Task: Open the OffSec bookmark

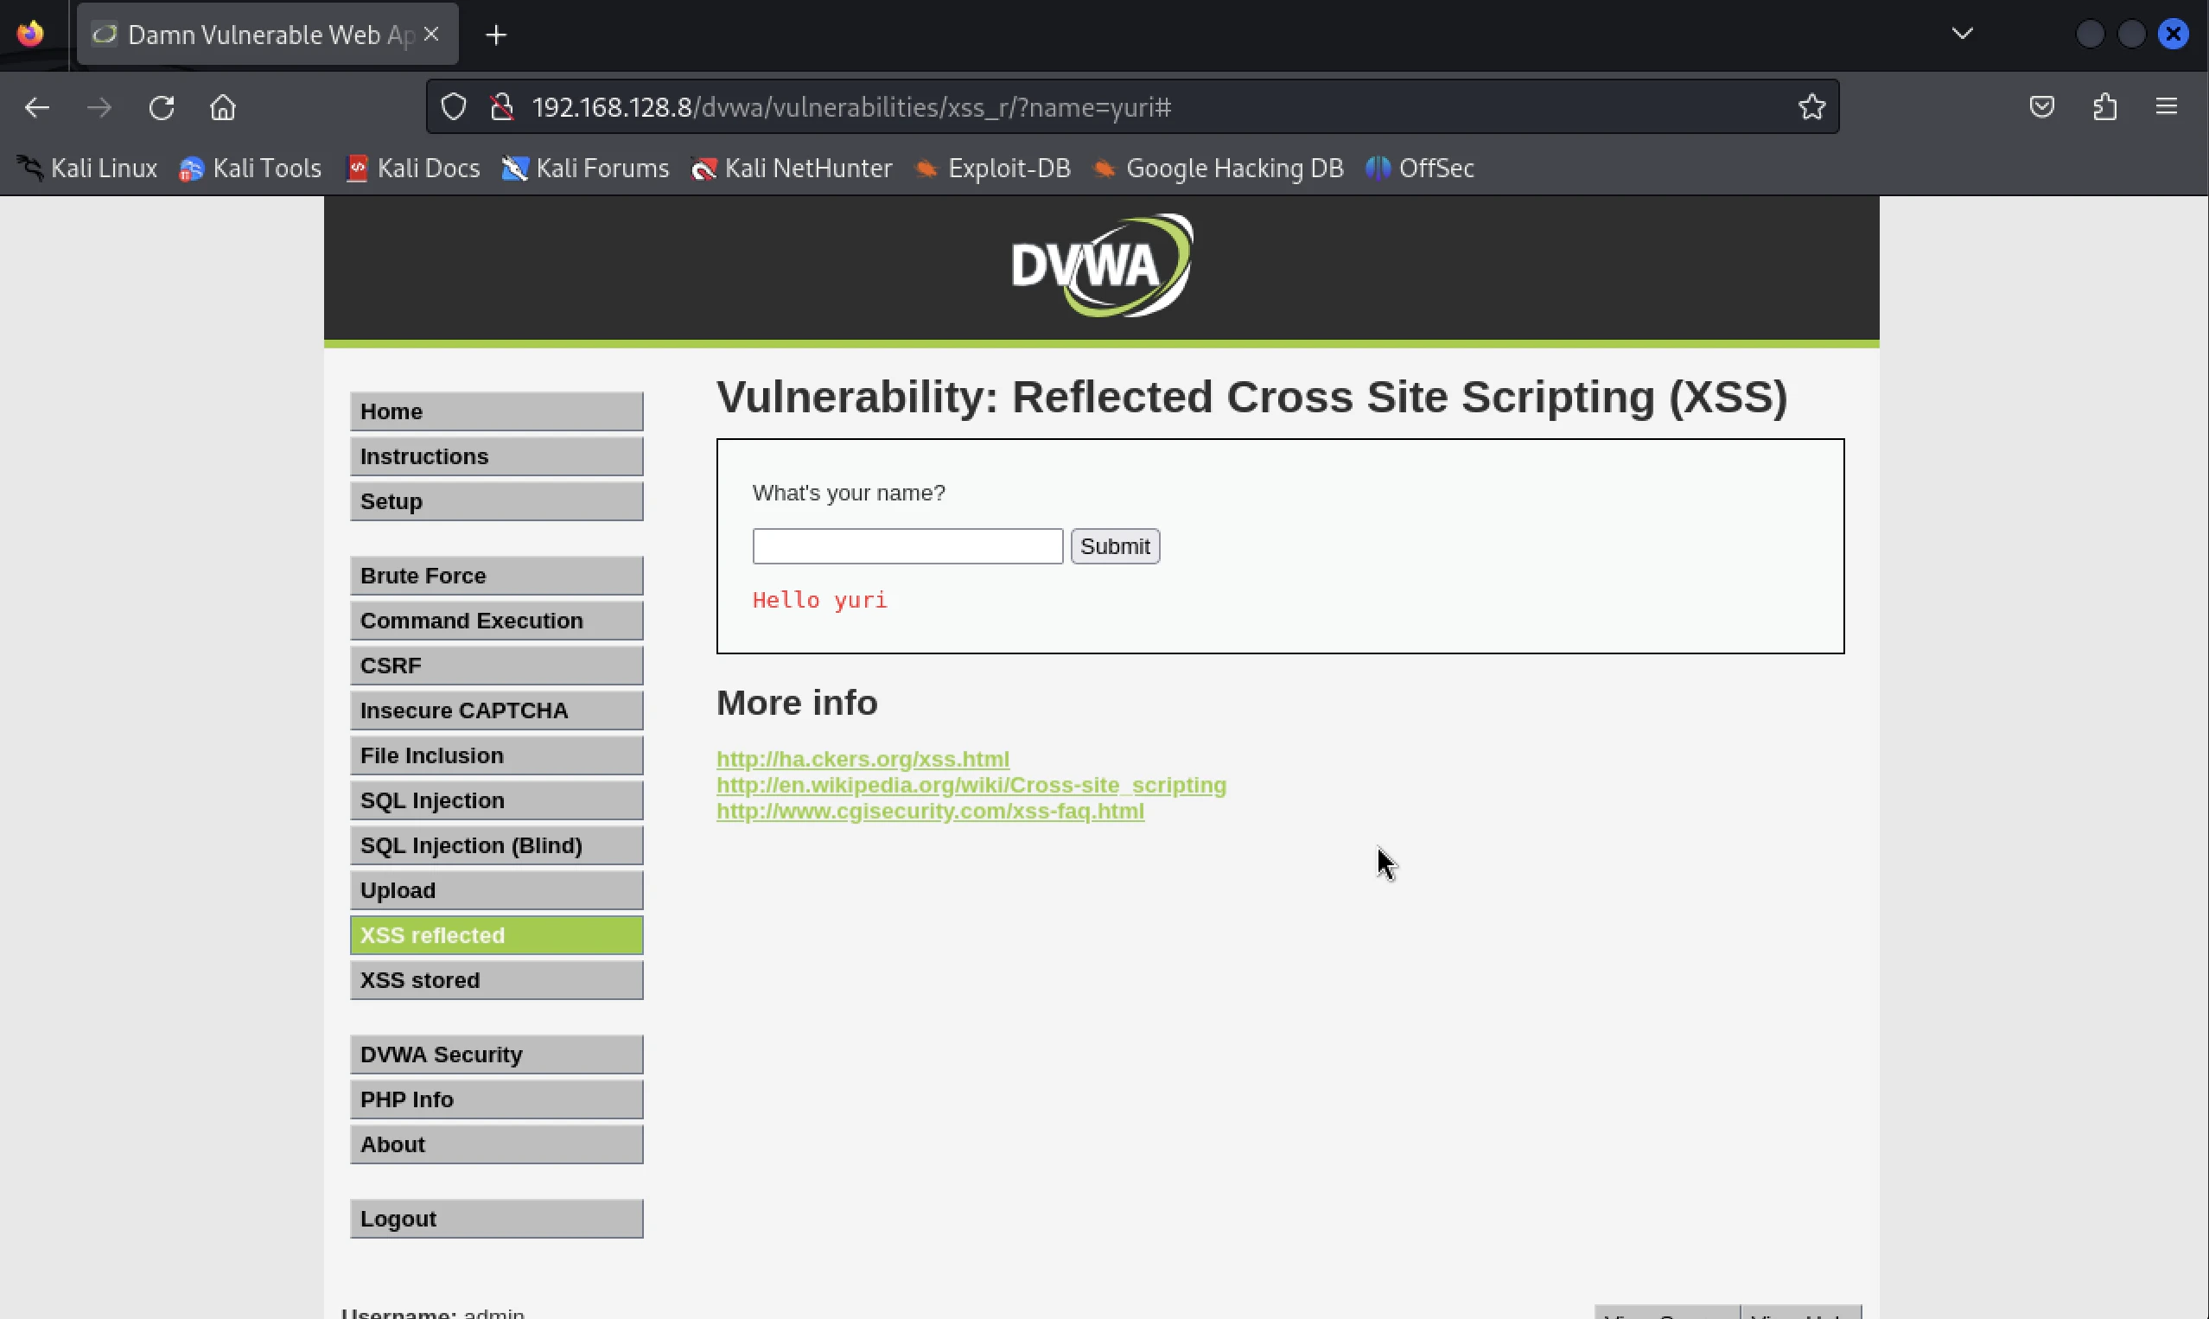Action: point(1420,168)
